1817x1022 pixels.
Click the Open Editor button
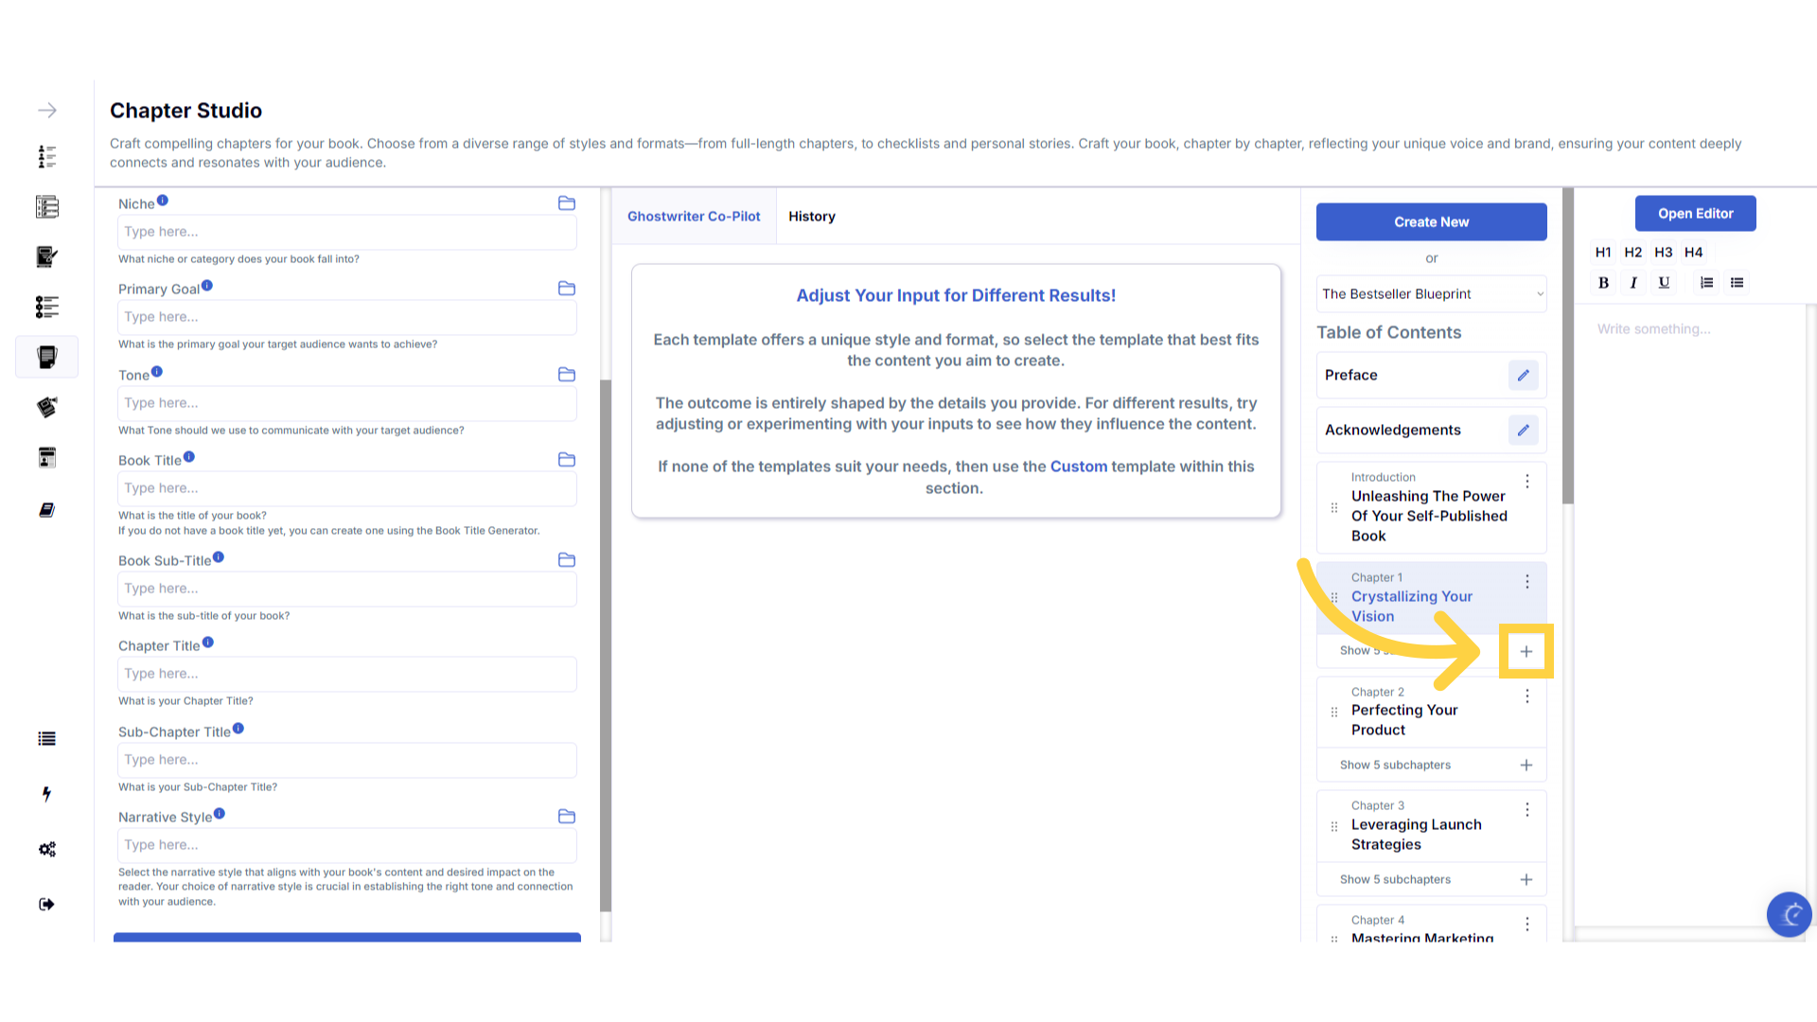tap(1695, 214)
